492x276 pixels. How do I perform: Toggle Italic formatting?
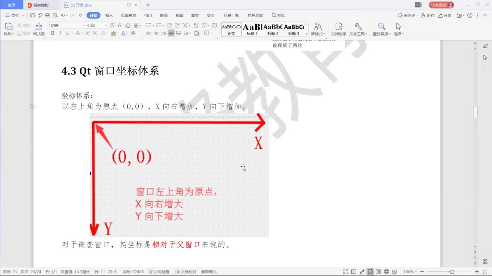[x=60, y=33]
